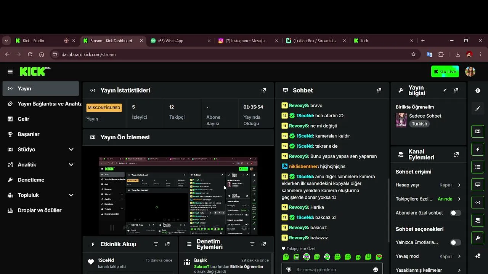Select the Yayın sidebar item
Screen dimensions: 488x274
click(40, 89)
